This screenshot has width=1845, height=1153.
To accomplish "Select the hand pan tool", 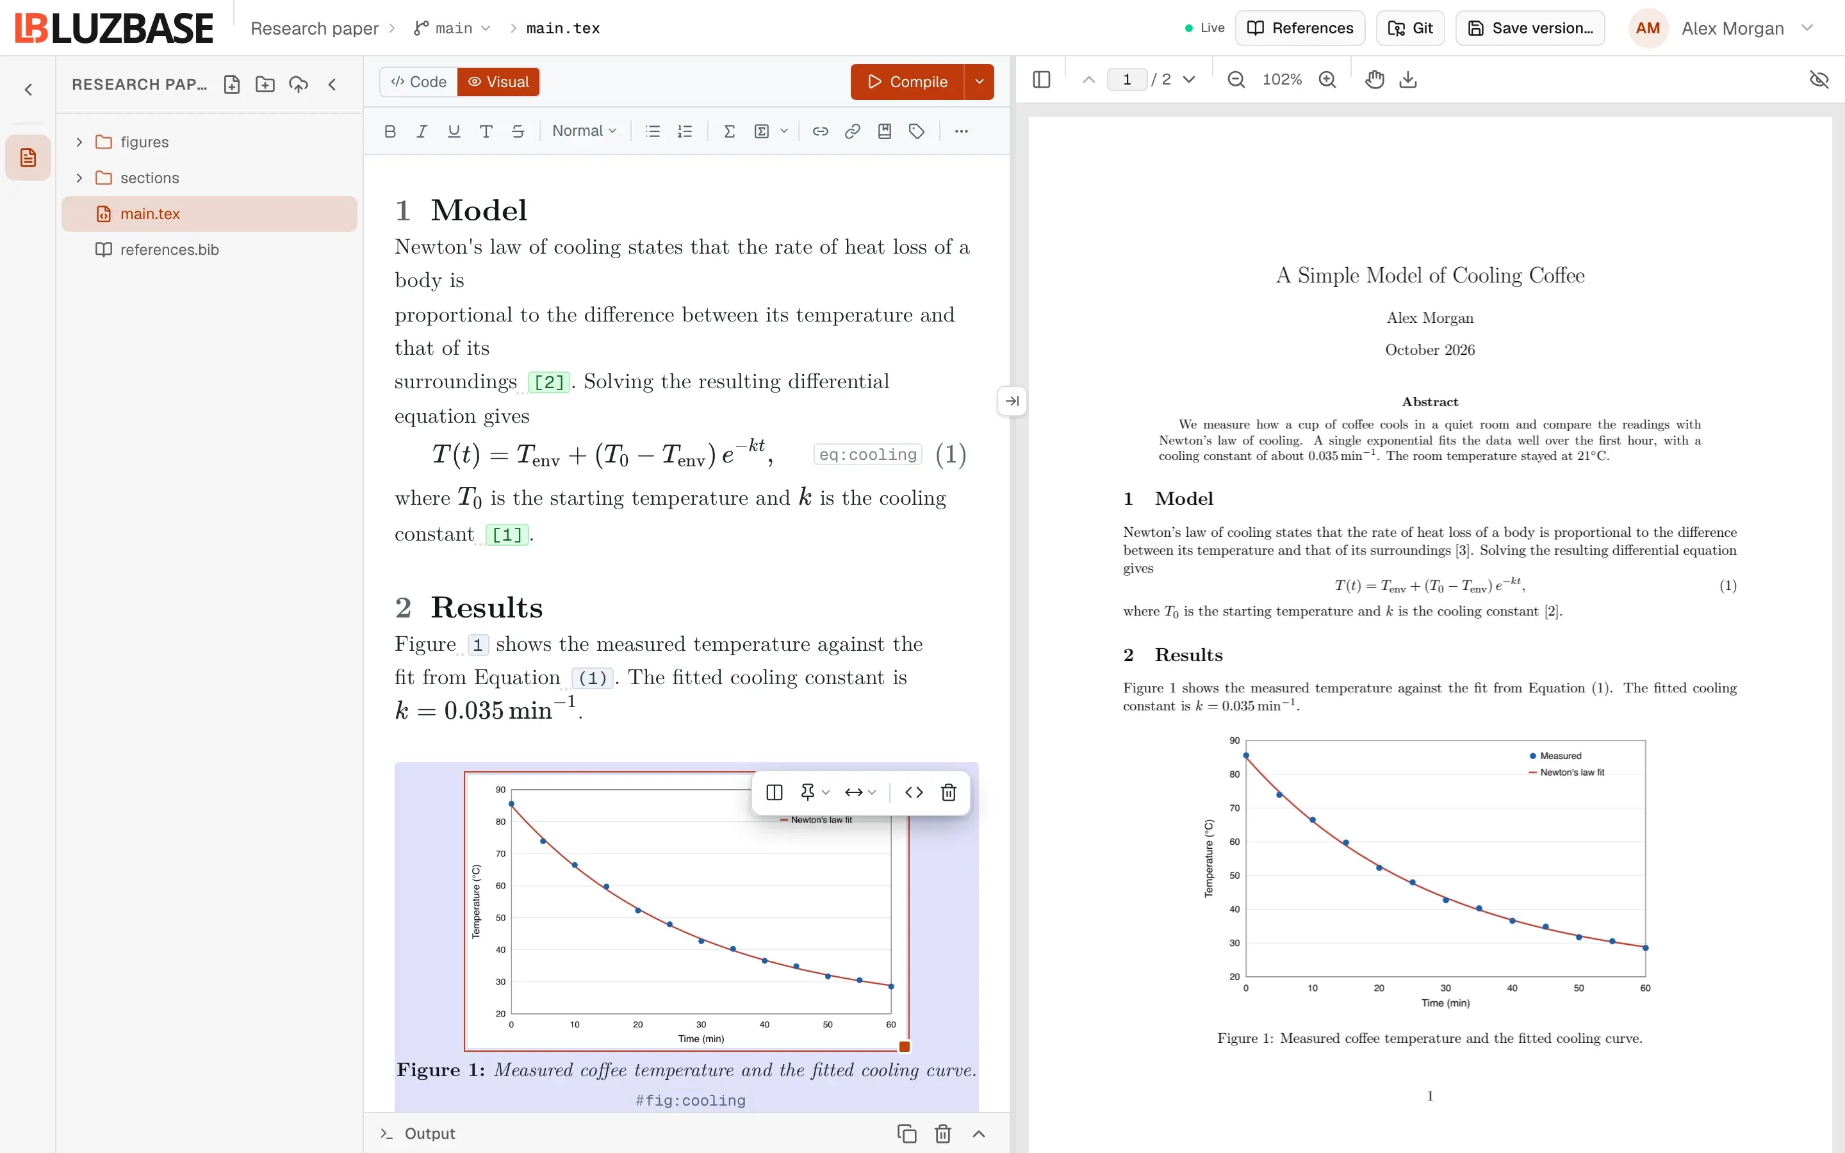I will (x=1375, y=79).
